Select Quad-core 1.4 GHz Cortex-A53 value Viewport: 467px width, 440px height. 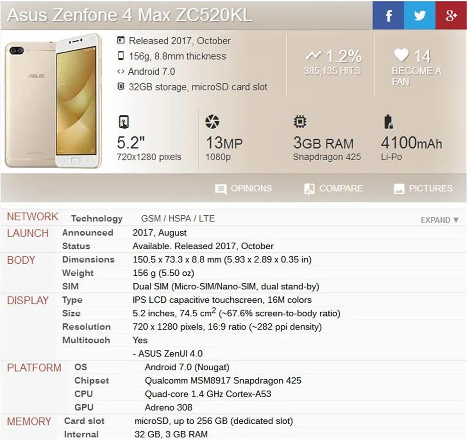coord(208,394)
